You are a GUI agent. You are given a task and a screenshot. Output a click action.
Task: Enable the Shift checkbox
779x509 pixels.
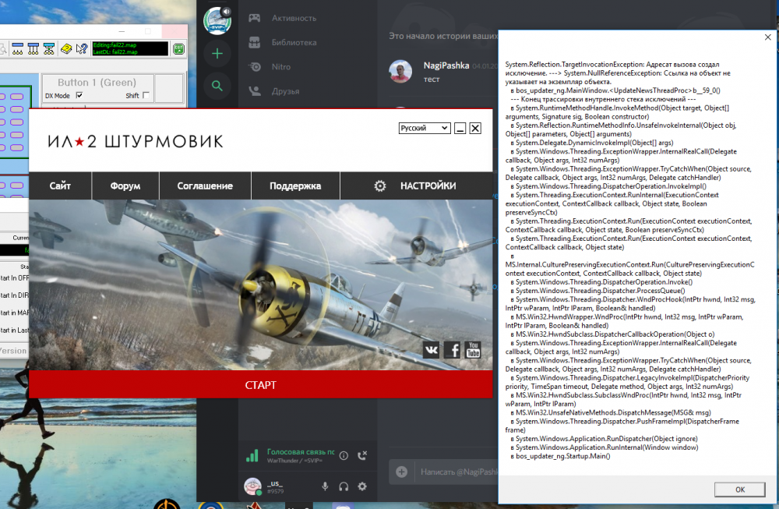[x=146, y=95]
